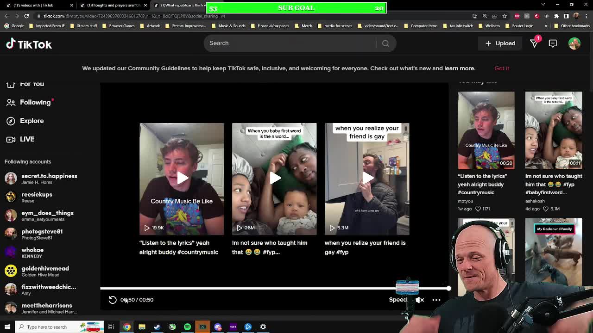Viewport: 593px width, 333px height.
Task: Open the player's three-dot more options
Action: (436, 300)
